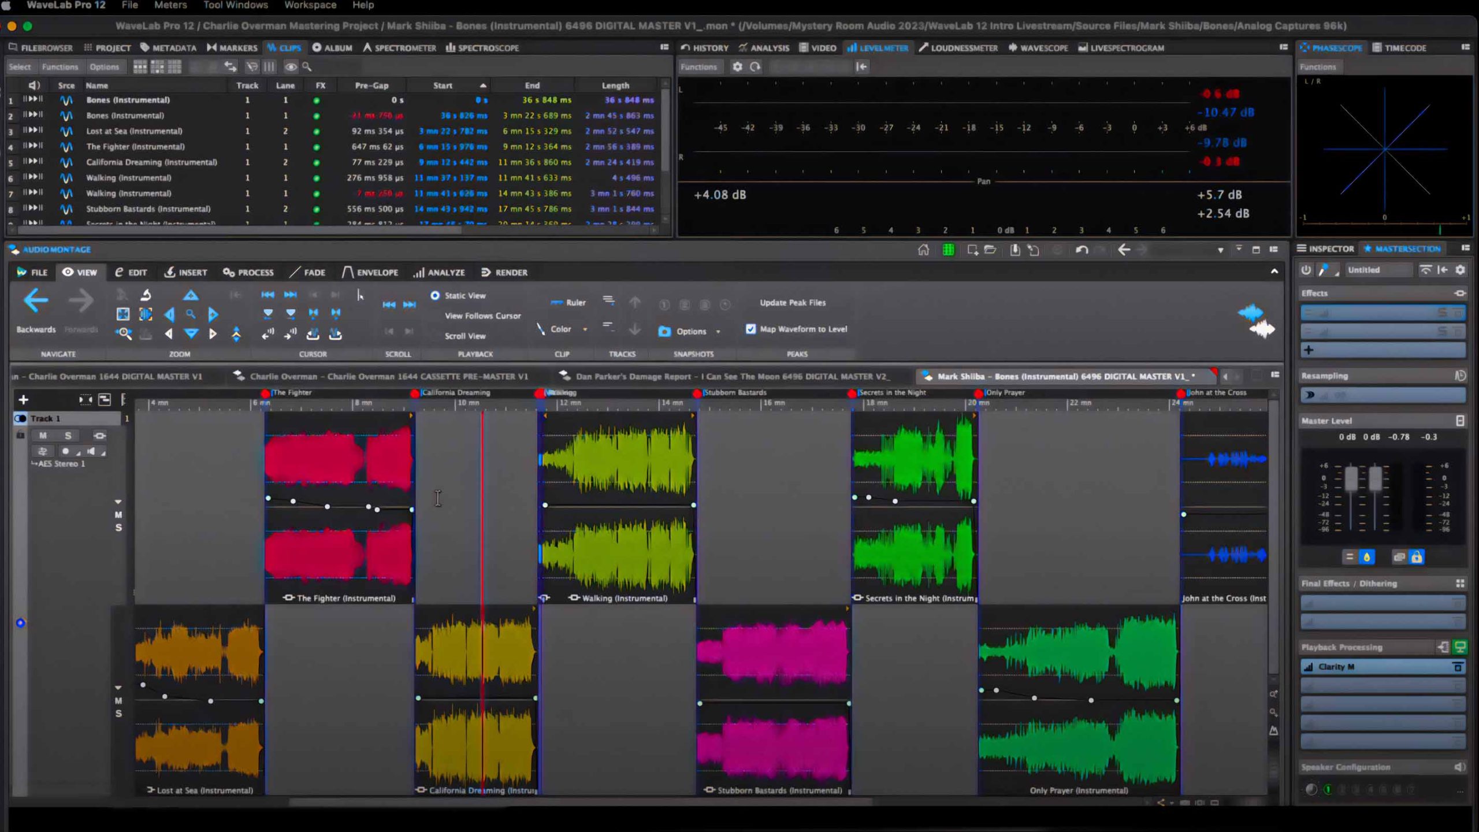Toggle Map Waveform to Level checkbox
The width and height of the screenshot is (1479, 832).
click(x=750, y=329)
